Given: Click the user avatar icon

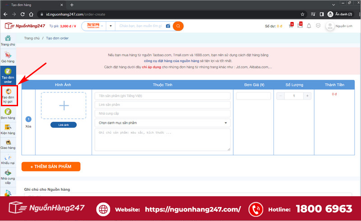Looking at the screenshot, I should pos(330,26).
